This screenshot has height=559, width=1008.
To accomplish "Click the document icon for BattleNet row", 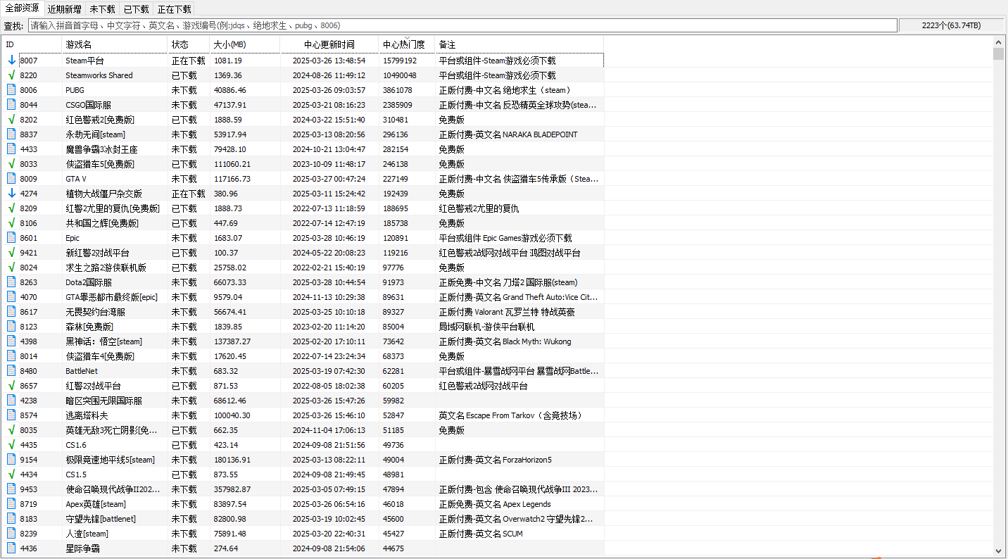I will click(x=11, y=371).
